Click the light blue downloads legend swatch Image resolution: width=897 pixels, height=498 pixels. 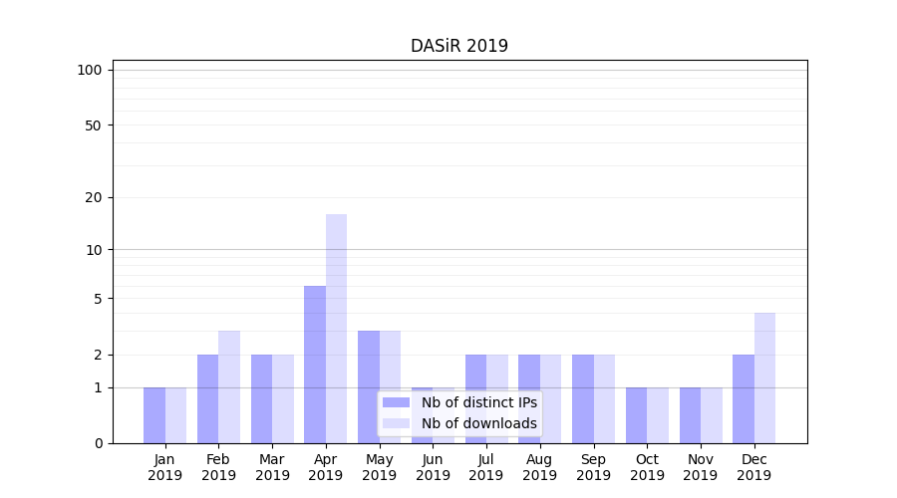[397, 423]
